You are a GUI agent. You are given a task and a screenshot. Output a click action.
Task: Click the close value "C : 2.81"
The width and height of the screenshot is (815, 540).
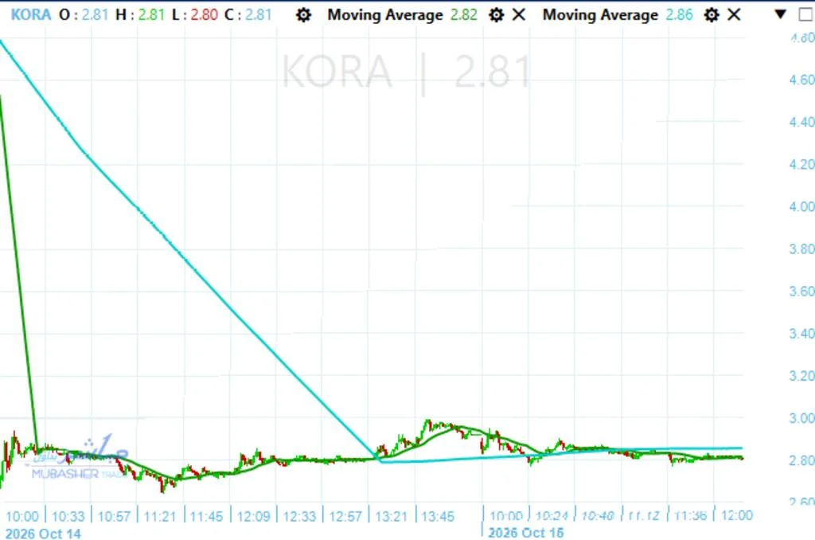248,15
